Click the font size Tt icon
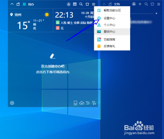 point(88,103)
